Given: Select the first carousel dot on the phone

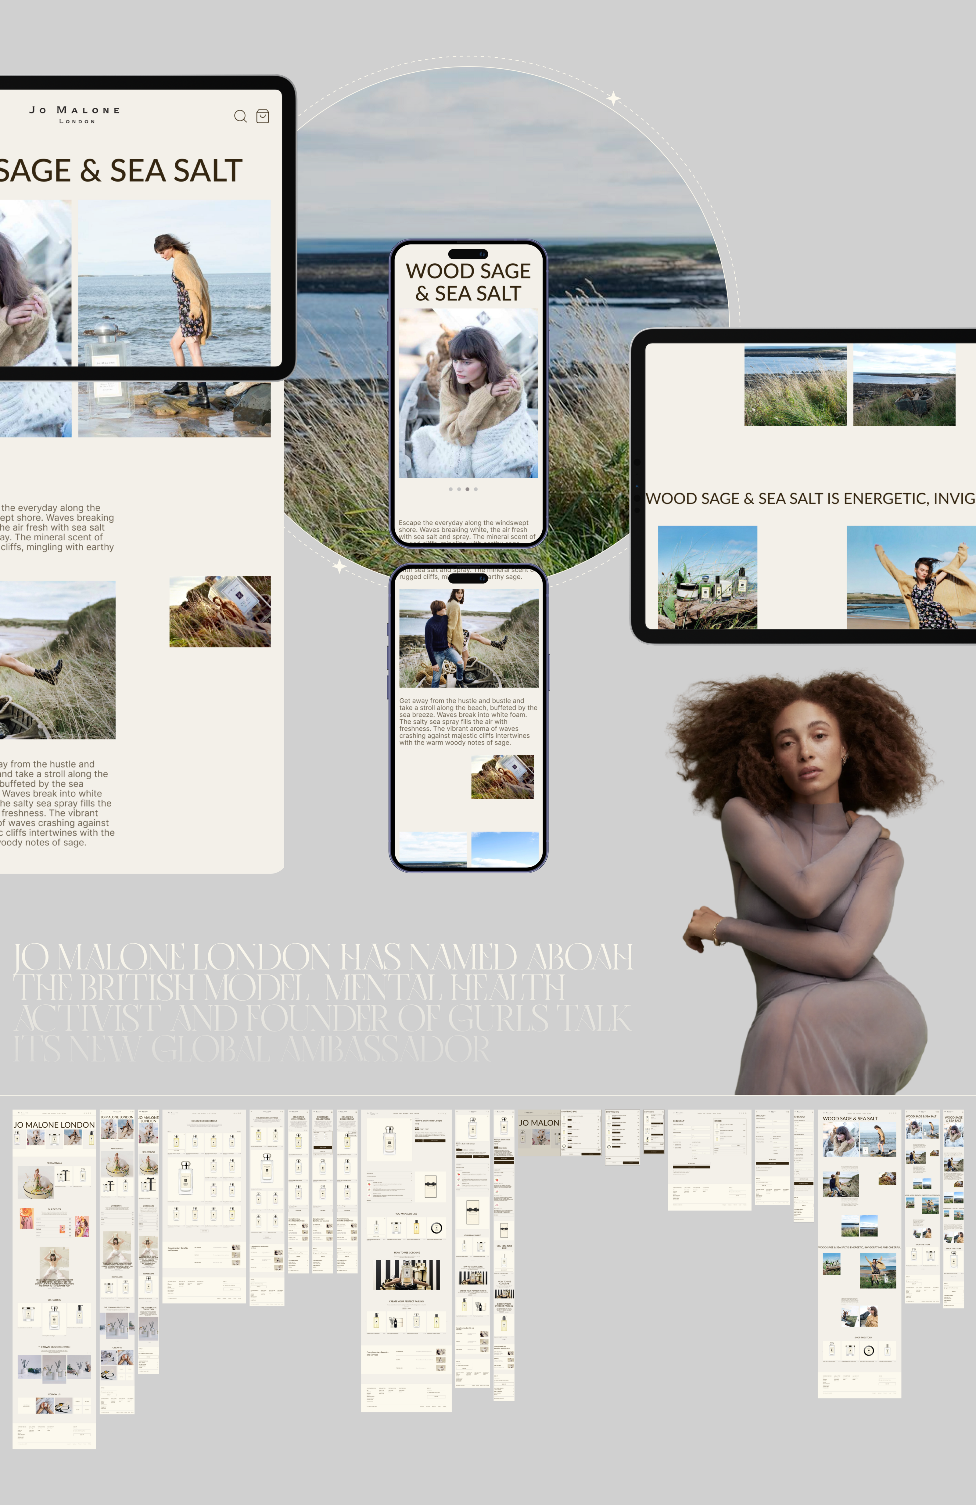Looking at the screenshot, I should (451, 489).
